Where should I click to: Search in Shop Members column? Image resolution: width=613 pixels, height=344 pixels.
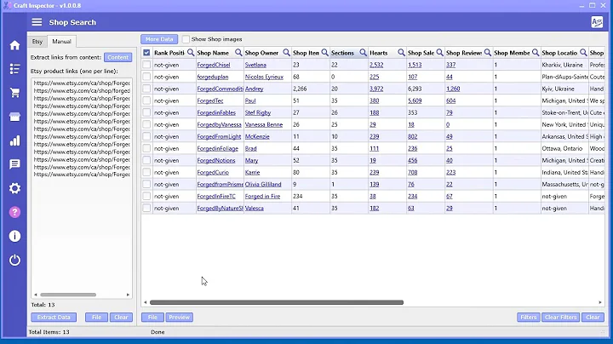(536, 53)
